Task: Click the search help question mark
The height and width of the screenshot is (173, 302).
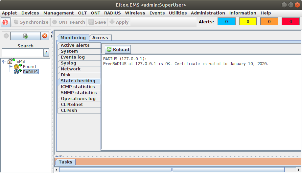Action: [46, 52]
